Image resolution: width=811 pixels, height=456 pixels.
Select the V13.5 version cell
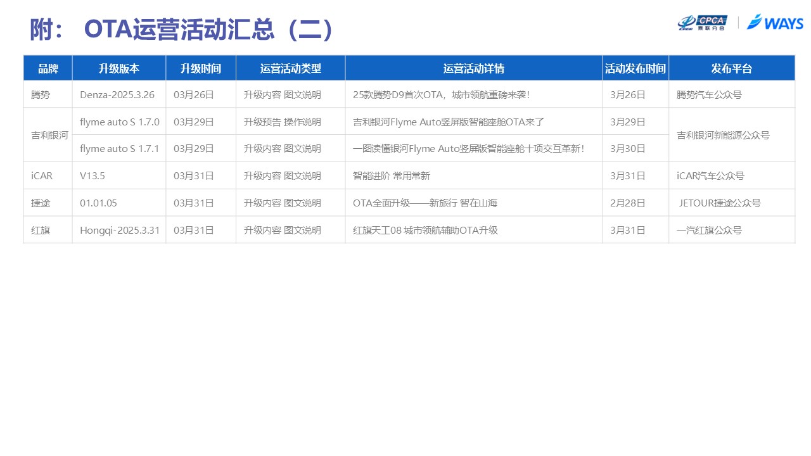119,175
